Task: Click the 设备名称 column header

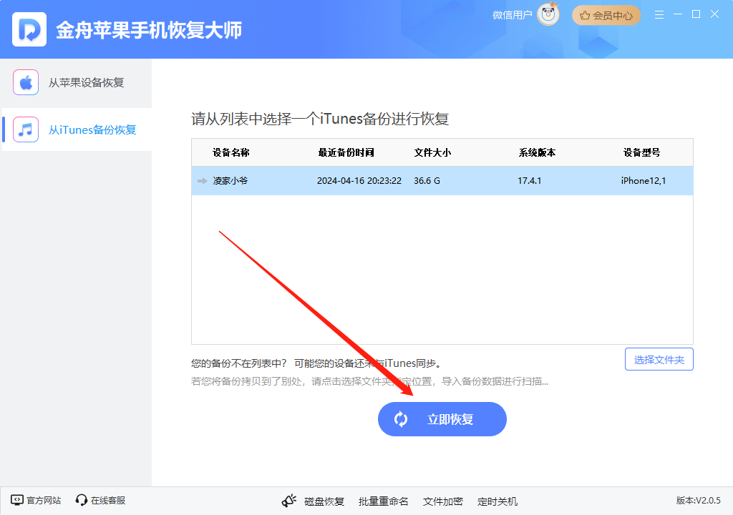Action: coord(231,152)
